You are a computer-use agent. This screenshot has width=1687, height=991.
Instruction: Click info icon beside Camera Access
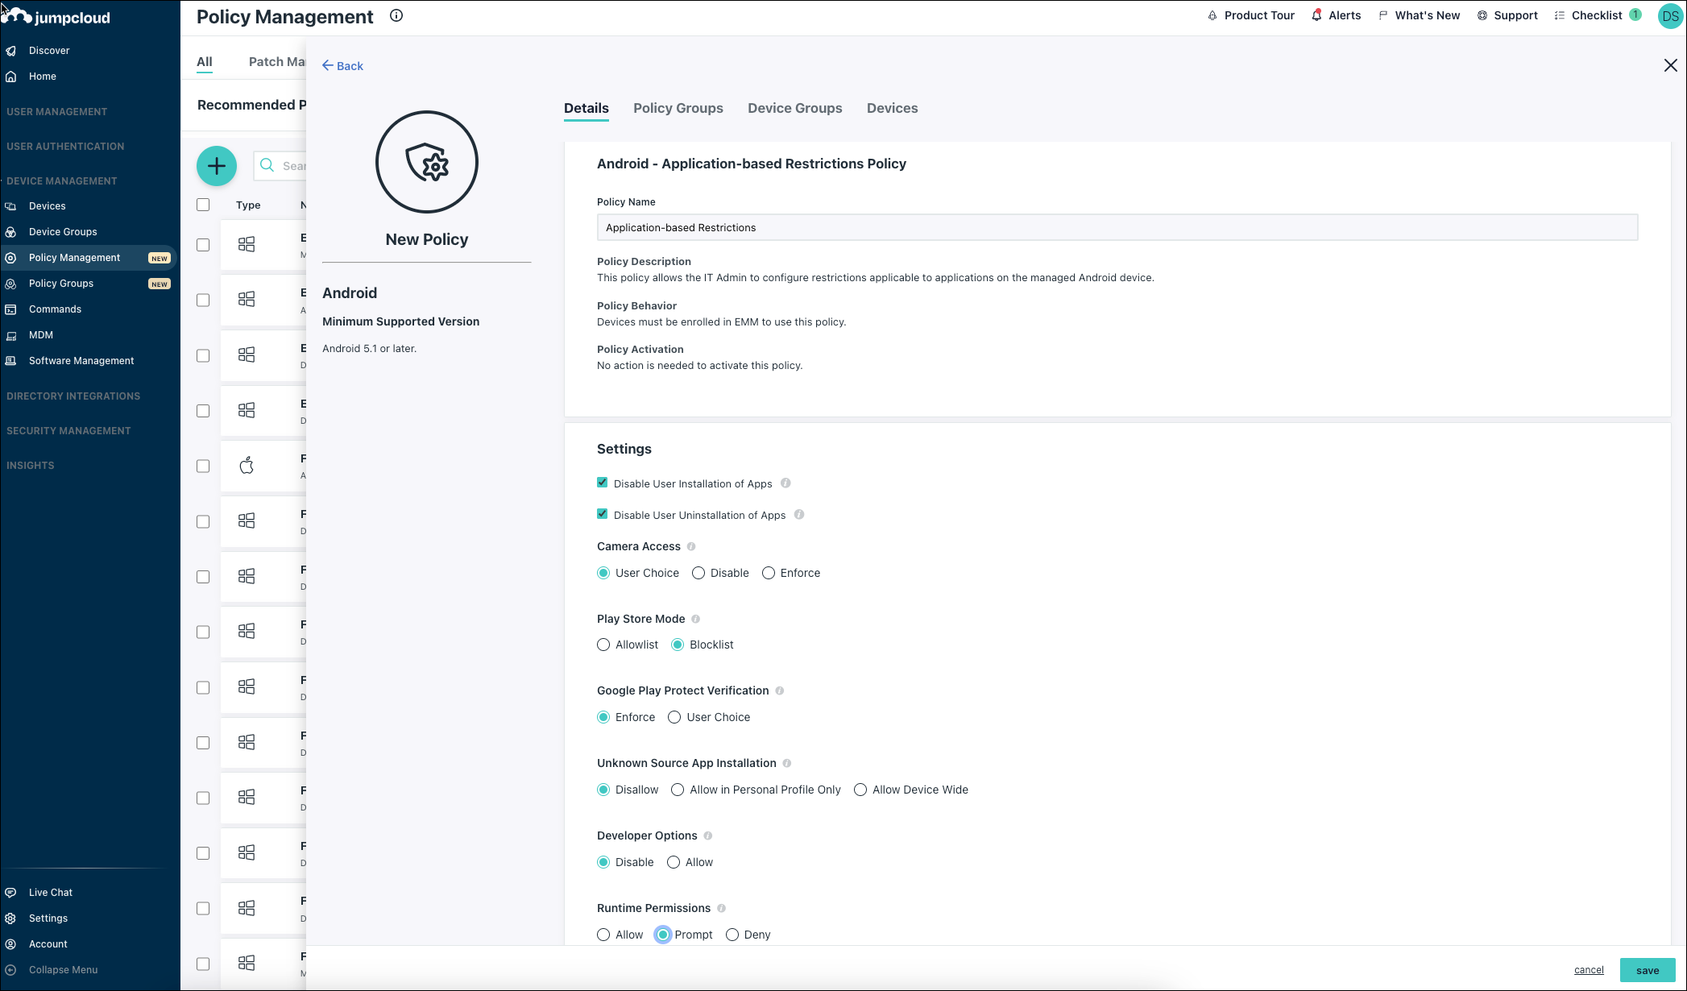click(691, 546)
